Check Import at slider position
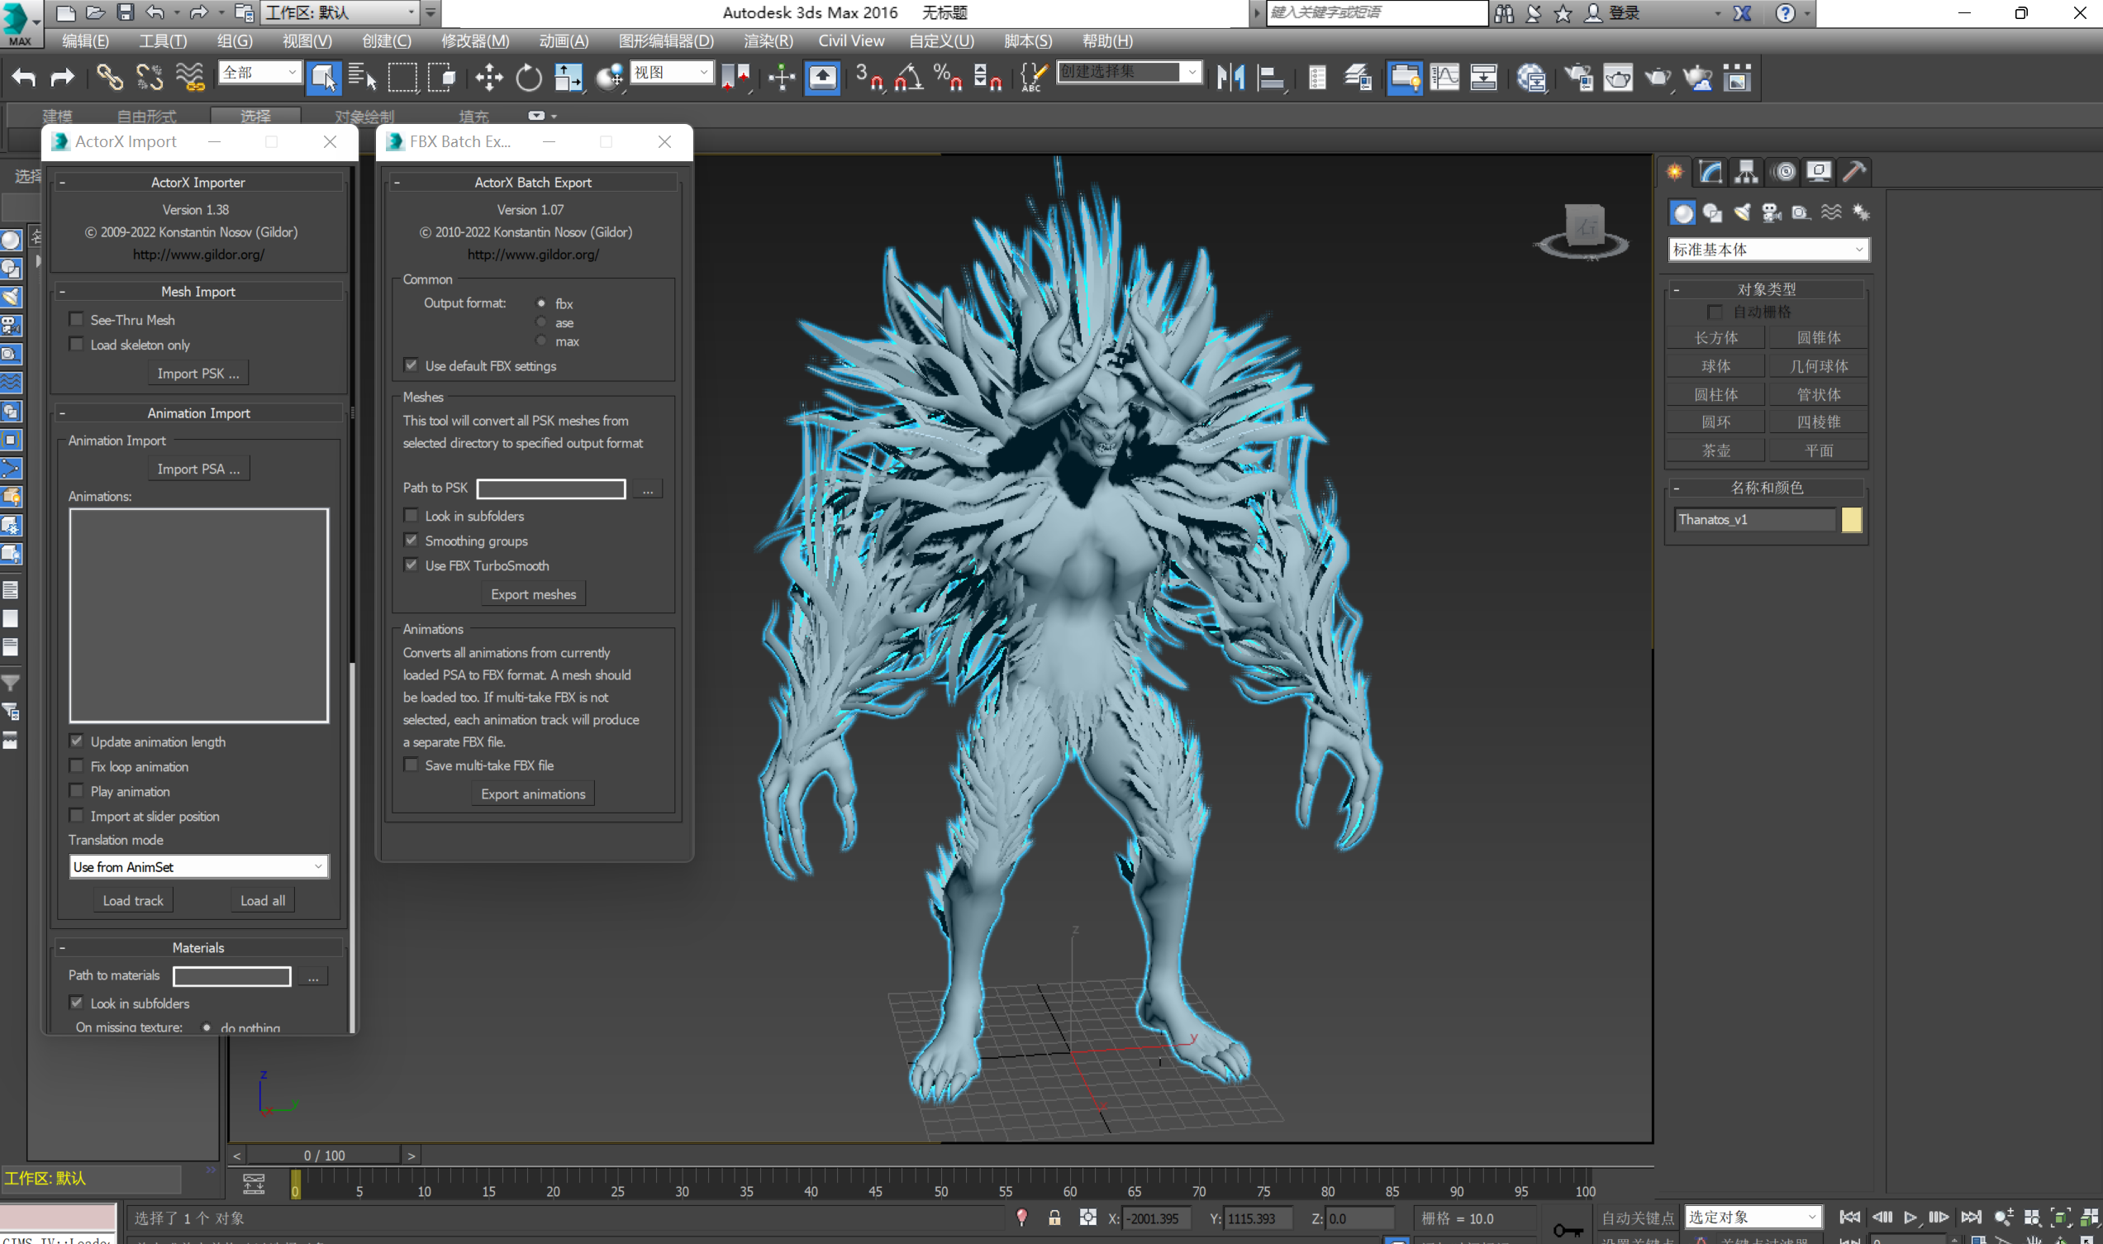Screen dimensions: 2103x1244 pyautogui.click(x=76, y=816)
